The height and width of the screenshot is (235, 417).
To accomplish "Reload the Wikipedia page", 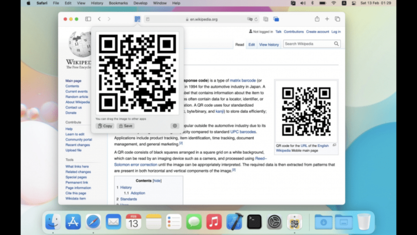I will [256, 19].
